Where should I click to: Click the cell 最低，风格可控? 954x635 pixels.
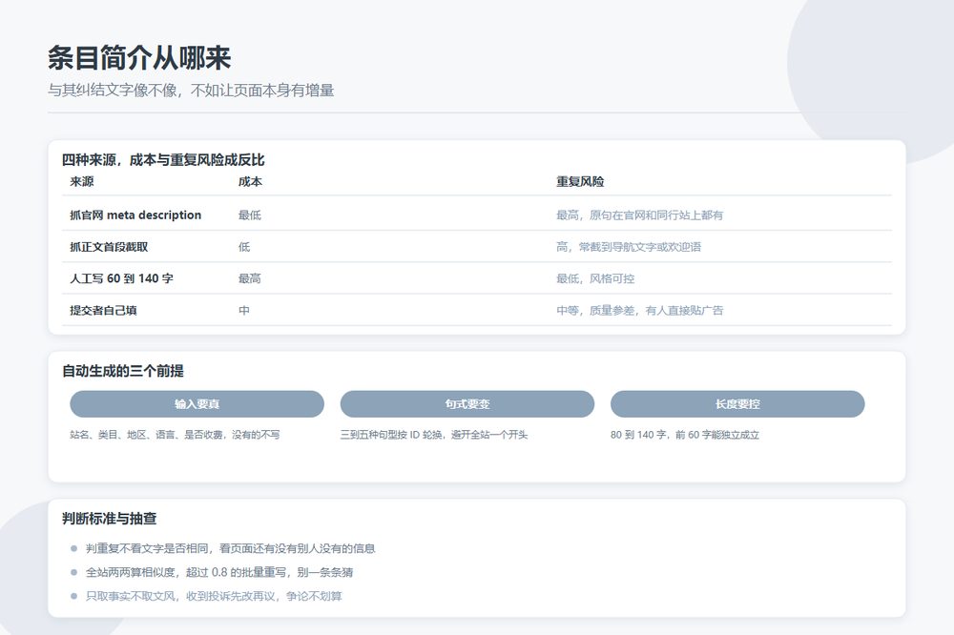595,278
